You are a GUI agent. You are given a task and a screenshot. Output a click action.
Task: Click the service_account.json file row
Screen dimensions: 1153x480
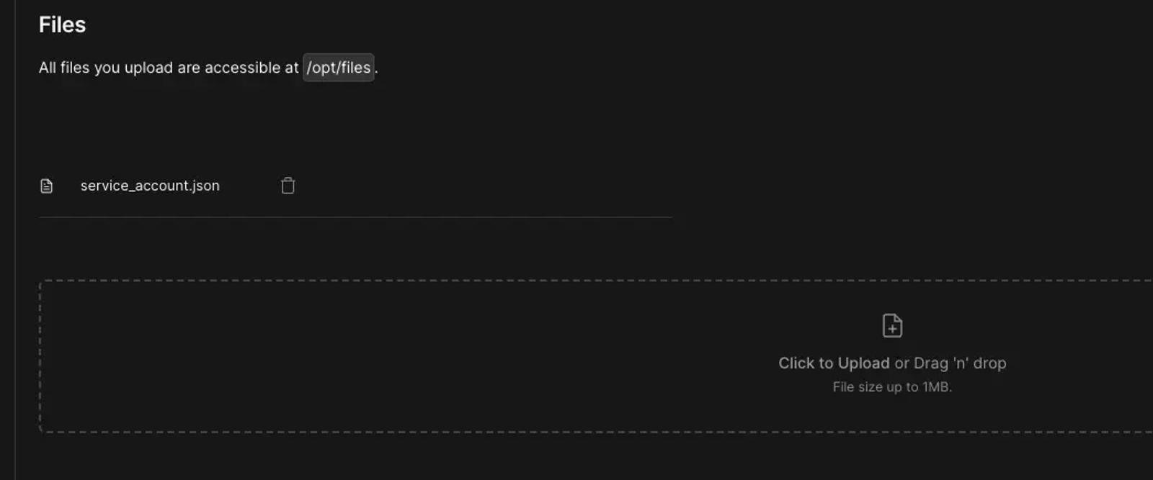[x=356, y=186]
